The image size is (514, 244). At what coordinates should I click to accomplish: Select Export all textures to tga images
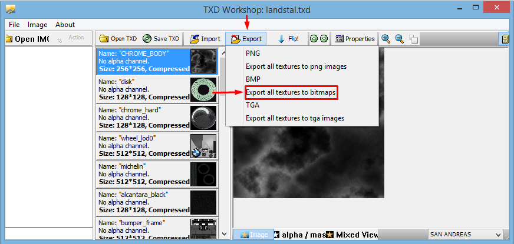[x=295, y=118]
